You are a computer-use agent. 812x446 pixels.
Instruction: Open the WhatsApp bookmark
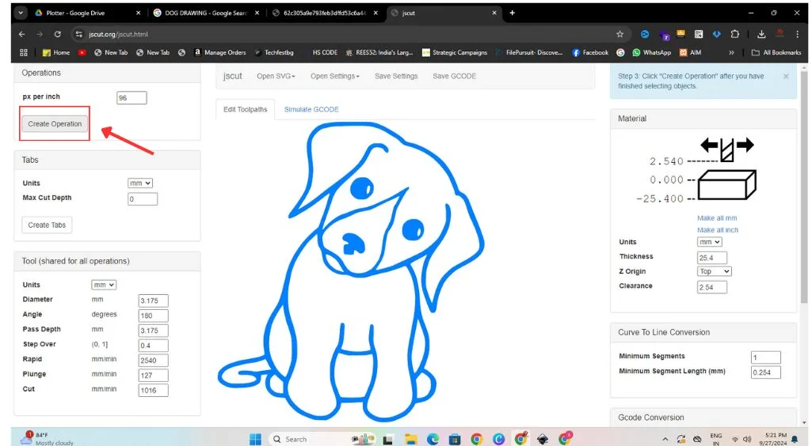click(x=650, y=53)
